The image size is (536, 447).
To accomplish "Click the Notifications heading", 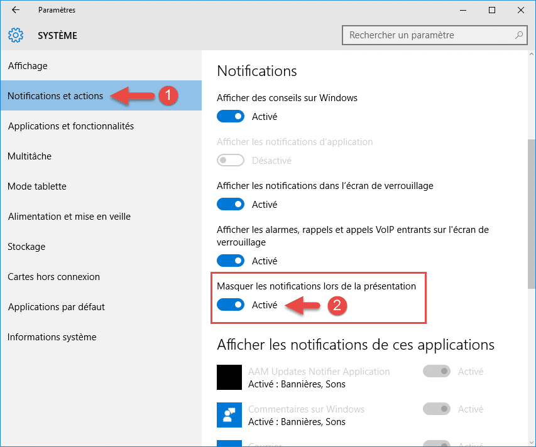I will [x=257, y=71].
